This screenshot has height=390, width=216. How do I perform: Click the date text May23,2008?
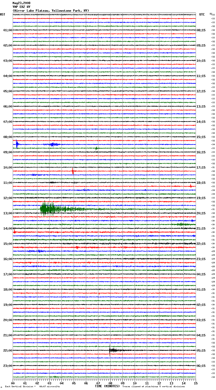[x=21, y=3]
